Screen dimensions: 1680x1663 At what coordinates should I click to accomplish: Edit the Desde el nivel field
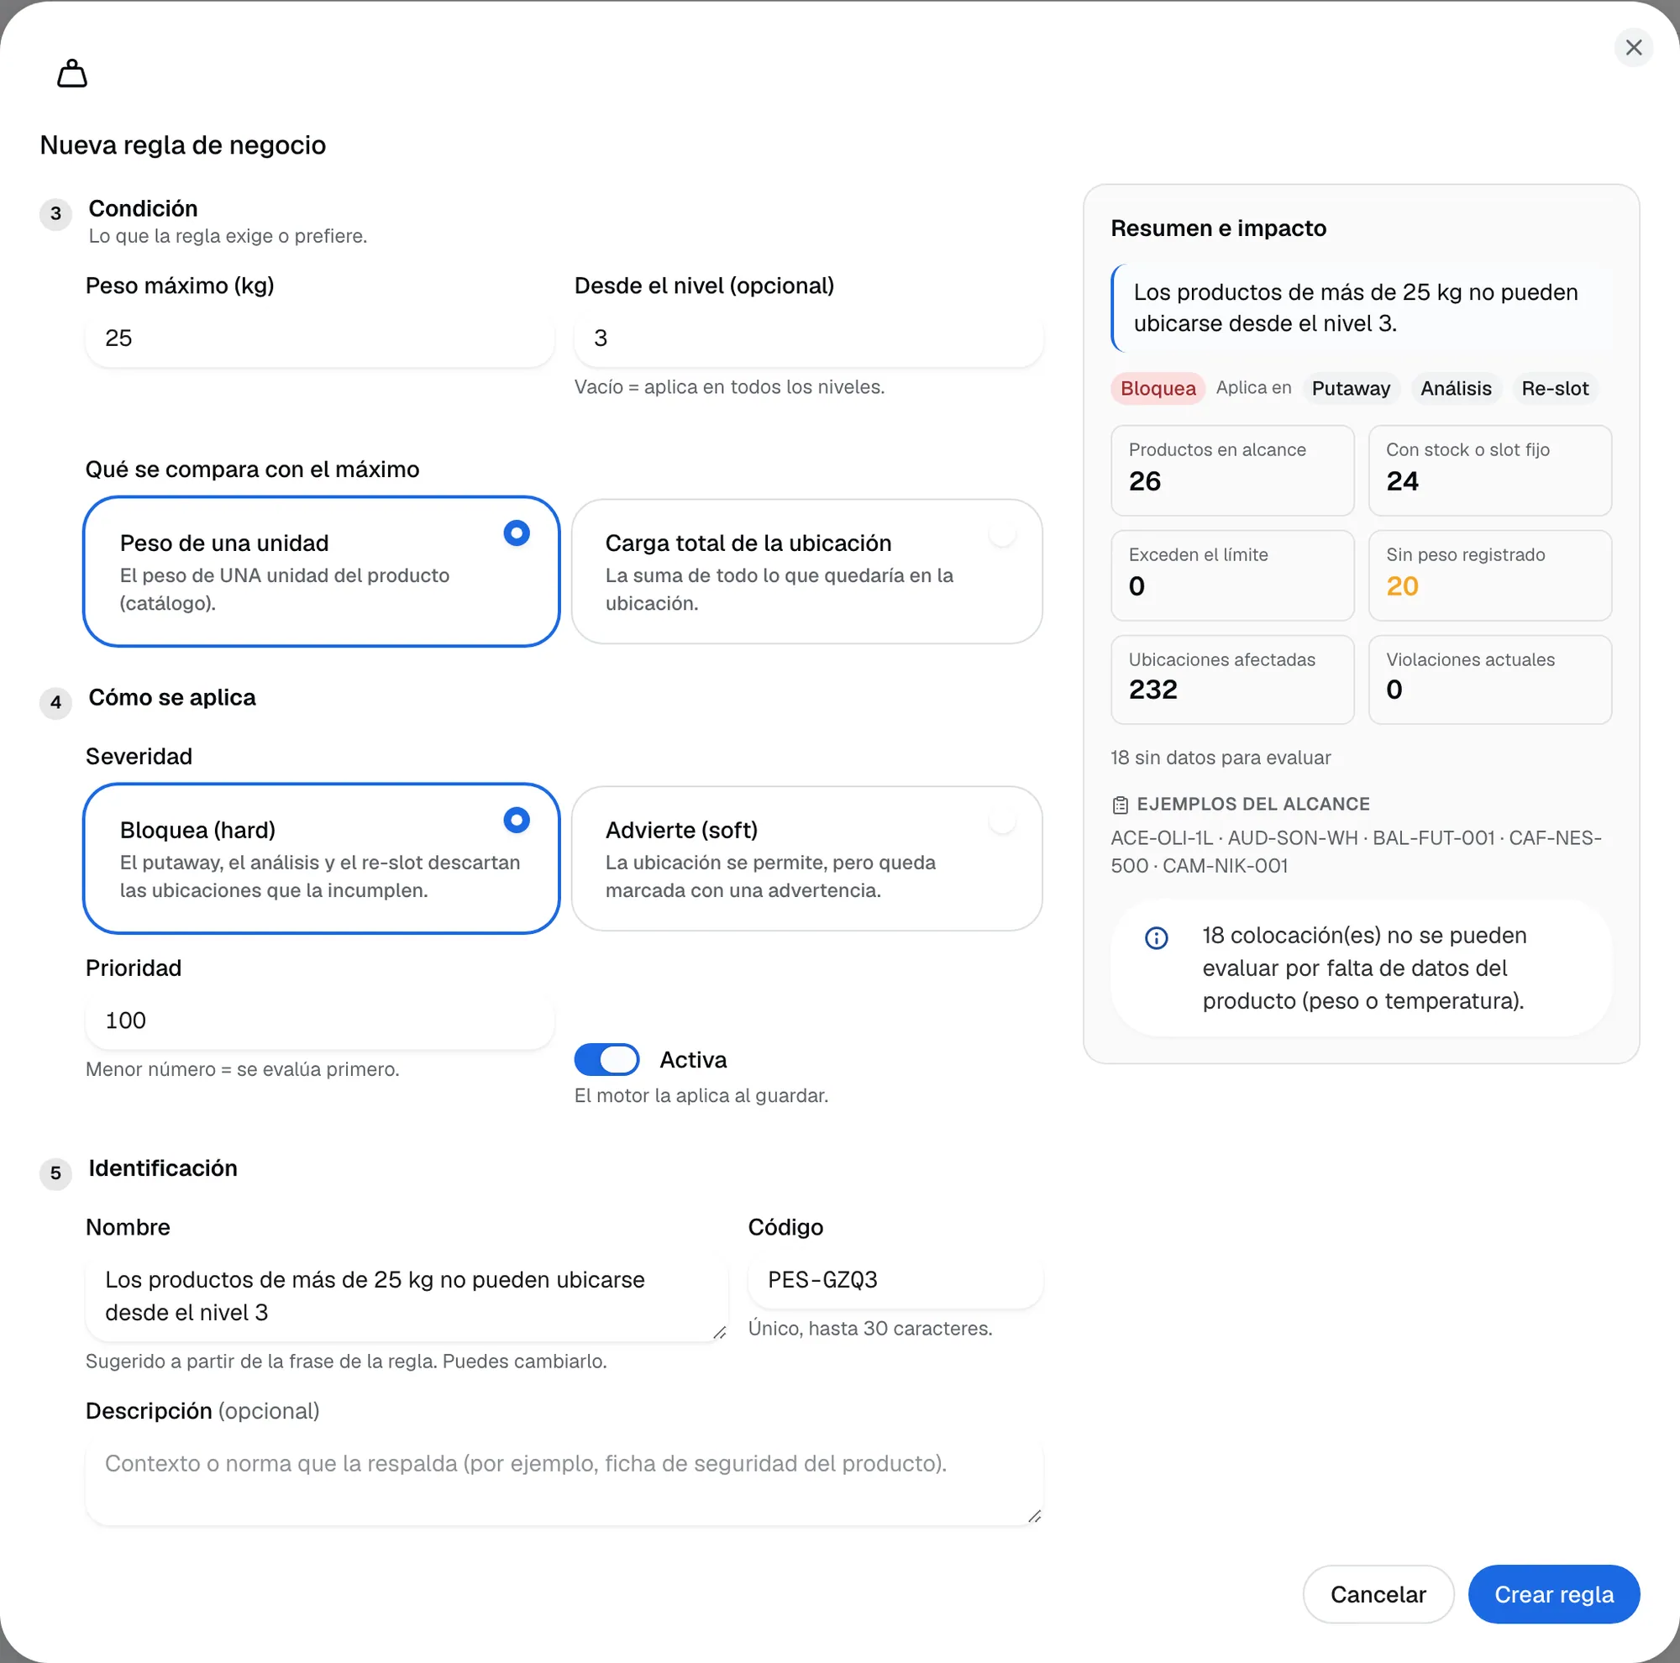tap(808, 338)
